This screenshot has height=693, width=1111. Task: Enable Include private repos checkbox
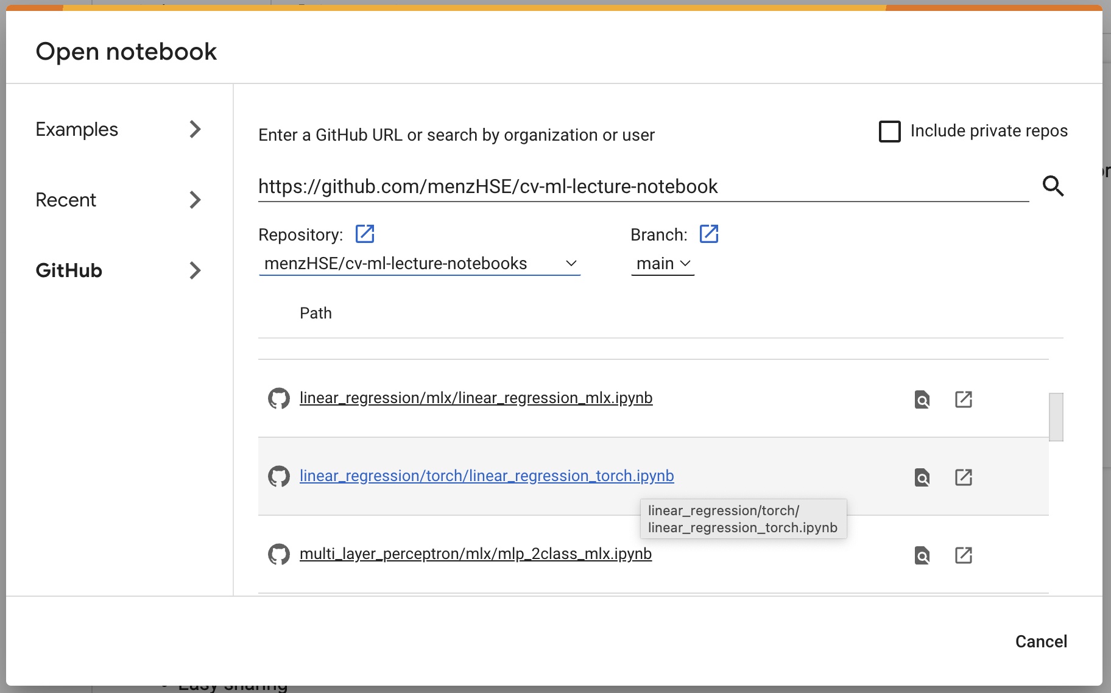[890, 131]
